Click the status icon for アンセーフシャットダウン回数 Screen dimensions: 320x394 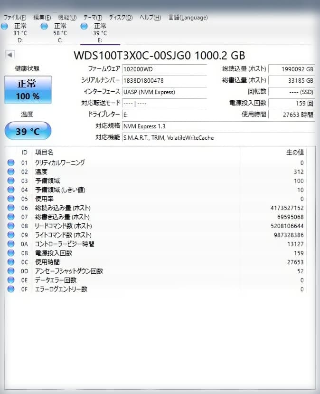11,271
